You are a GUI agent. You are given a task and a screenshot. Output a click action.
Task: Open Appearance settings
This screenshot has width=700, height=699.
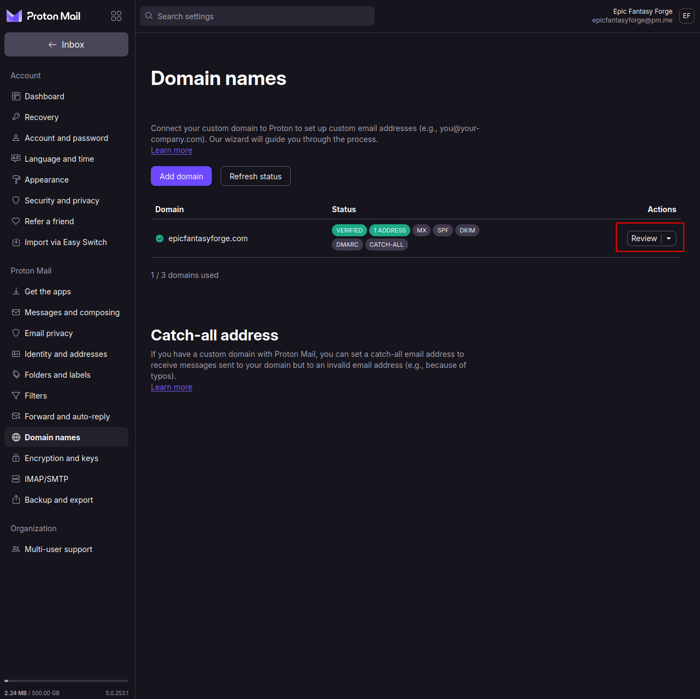pyautogui.click(x=66, y=180)
